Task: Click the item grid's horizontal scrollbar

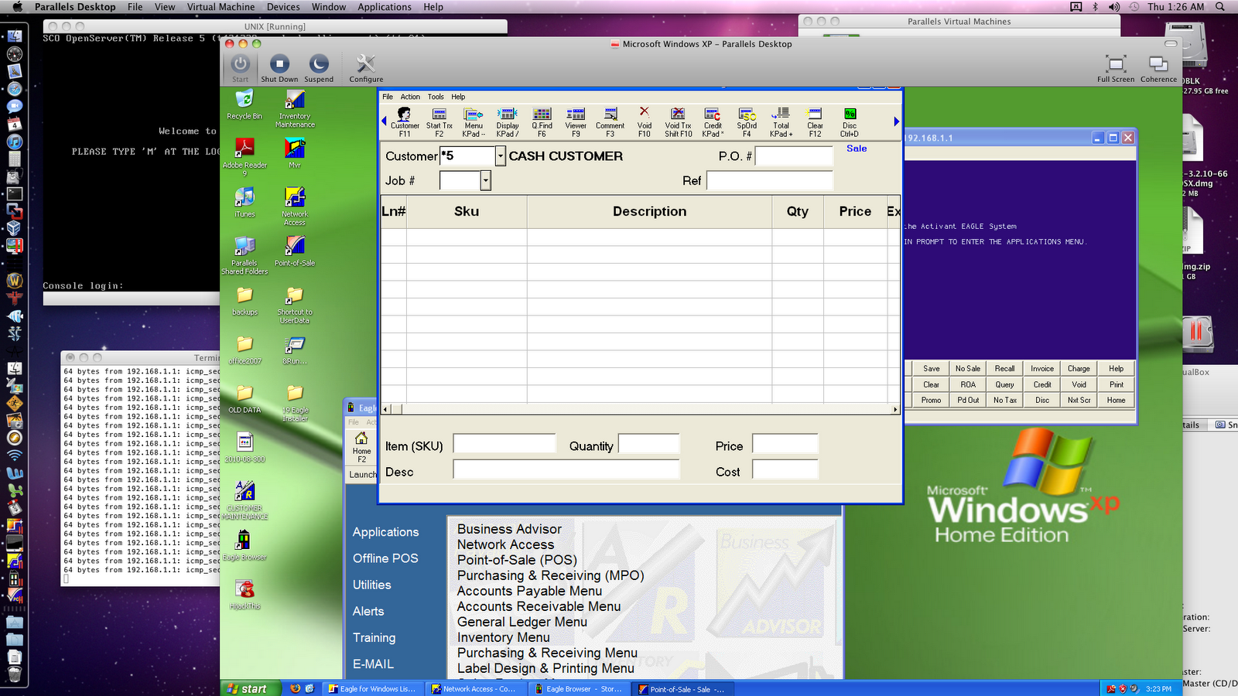Action: (640, 409)
